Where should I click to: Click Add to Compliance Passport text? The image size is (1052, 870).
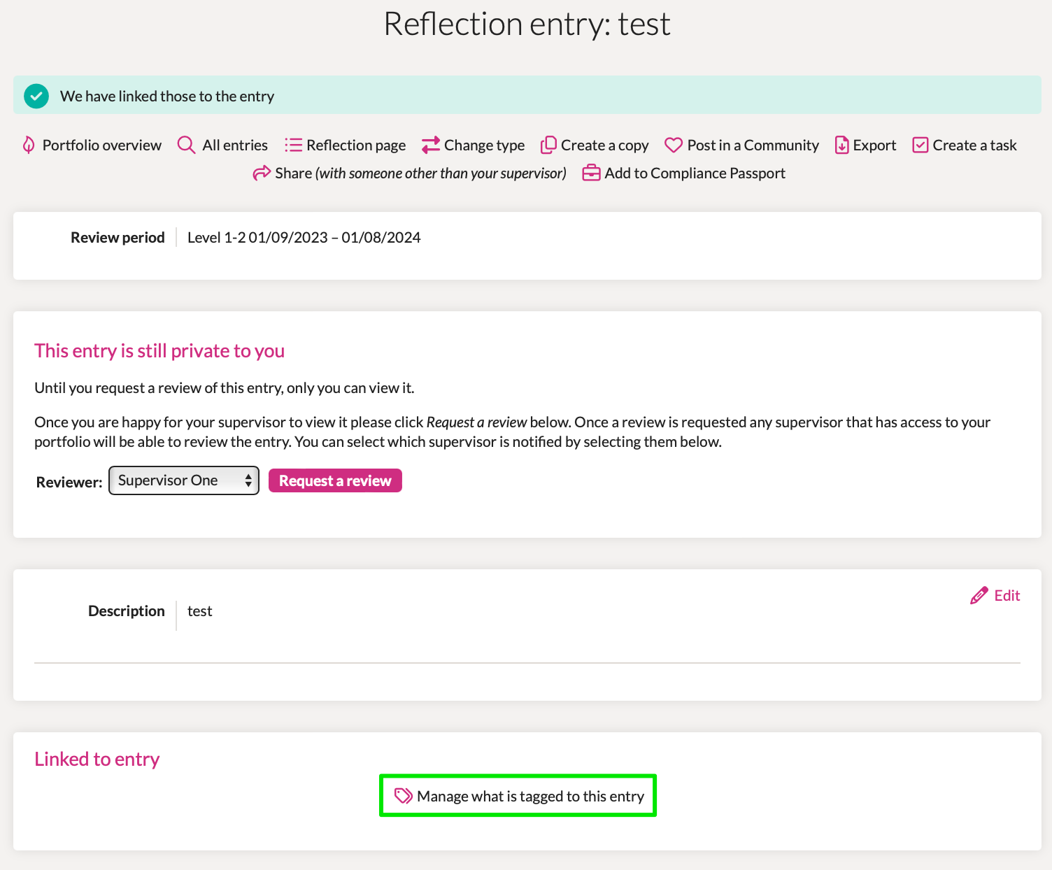pos(695,173)
